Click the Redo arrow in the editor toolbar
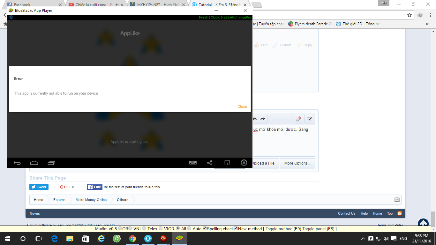Image resolution: width=436 pixels, height=245 pixels. point(263,119)
